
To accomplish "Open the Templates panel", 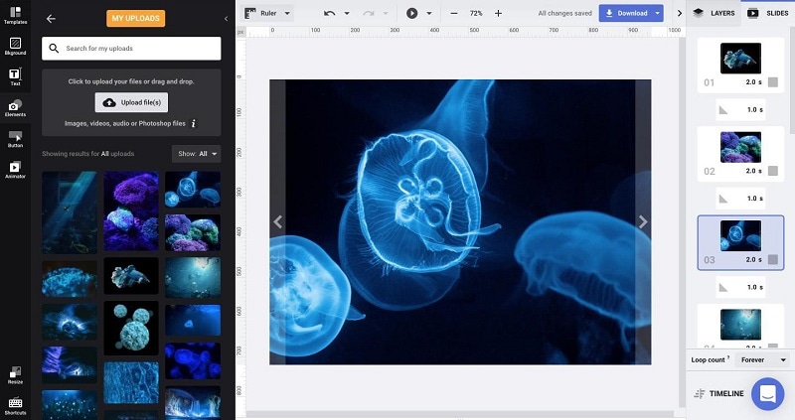I will tap(15, 15).
